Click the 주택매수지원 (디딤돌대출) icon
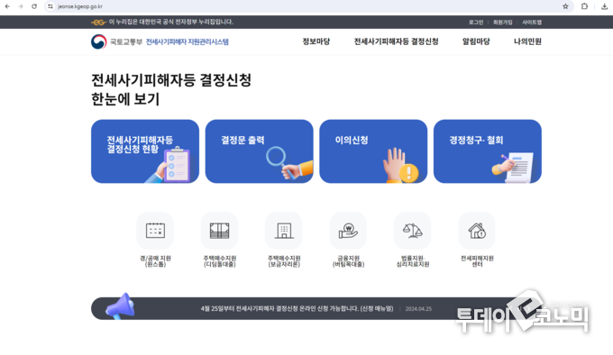The image size is (613, 355). click(219, 231)
